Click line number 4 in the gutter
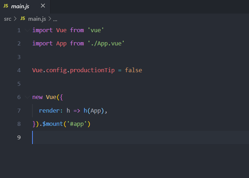Viewport: 249px width, 178px height. point(19,70)
